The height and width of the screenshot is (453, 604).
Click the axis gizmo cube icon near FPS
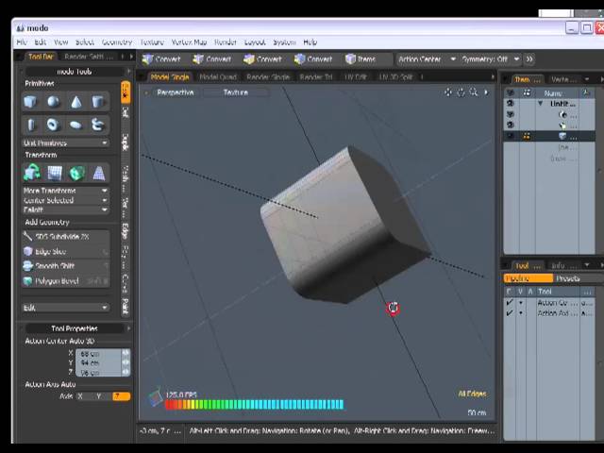[x=156, y=398]
